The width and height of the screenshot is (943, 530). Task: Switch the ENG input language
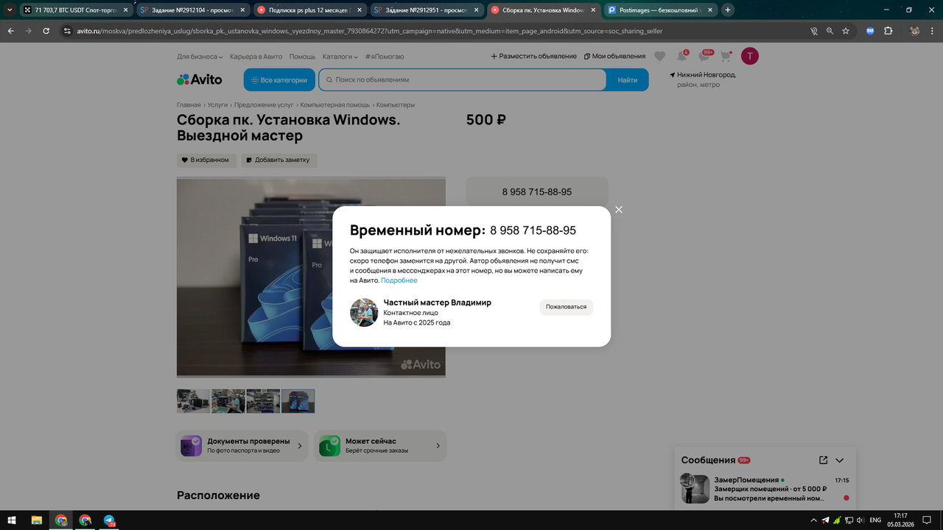coord(875,520)
